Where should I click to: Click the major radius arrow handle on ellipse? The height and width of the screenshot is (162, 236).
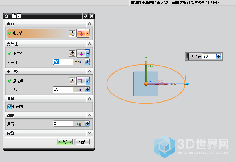pyautogui.click(x=187, y=84)
